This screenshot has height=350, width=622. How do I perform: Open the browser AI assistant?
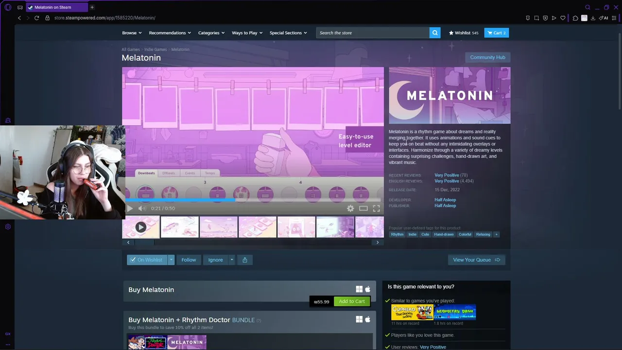pos(604,18)
